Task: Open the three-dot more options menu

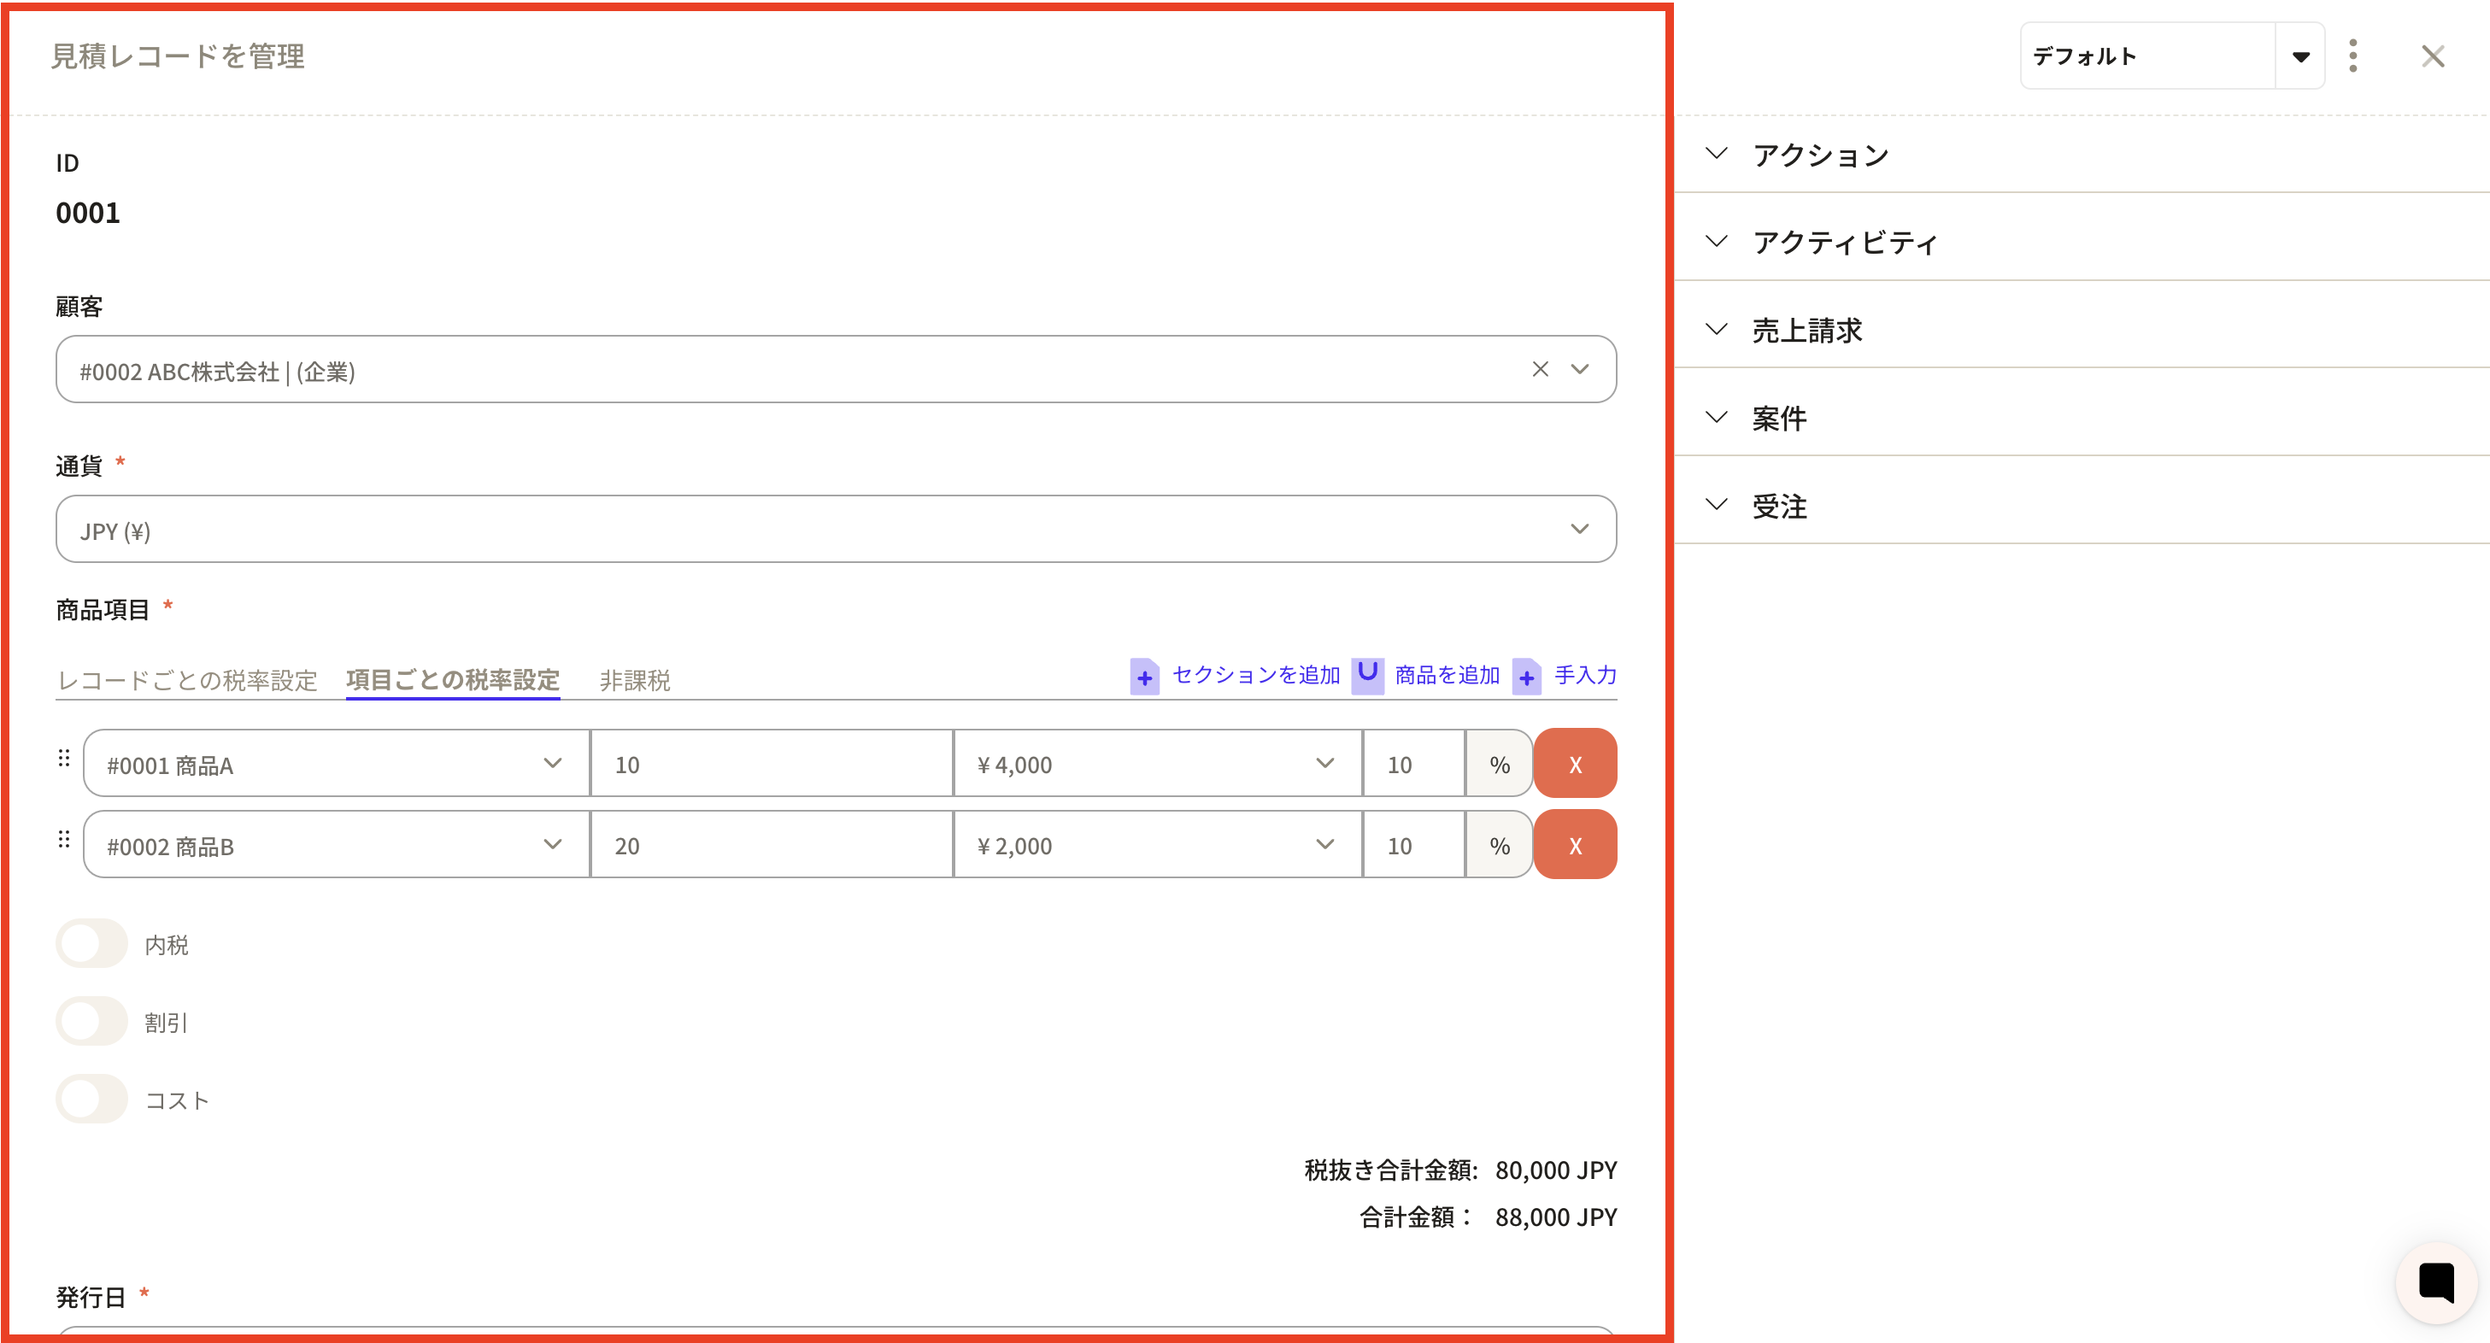Action: [x=2352, y=56]
